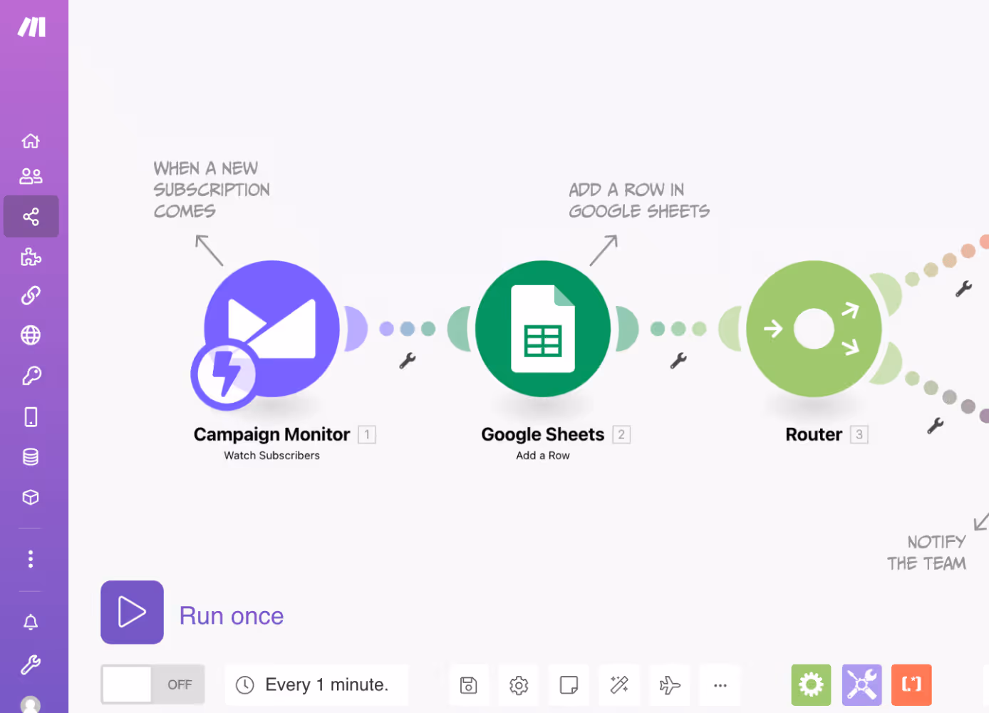Open the Connections link icon
The image size is (989, 713).
pyautogui.click(x=31, y=295)
